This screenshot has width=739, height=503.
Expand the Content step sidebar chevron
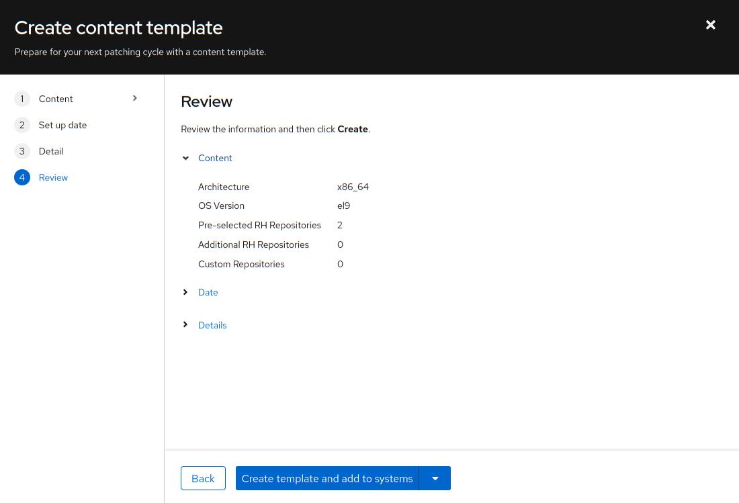[135, 99]
